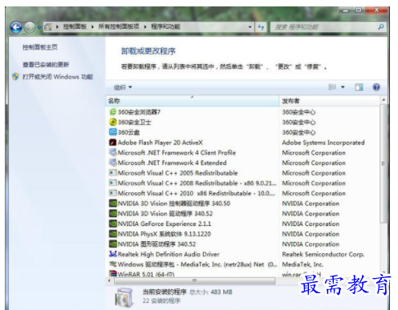Click Realtek High Definition Audio Driver name
Viewport: 398px width, 310px height.
click(x=169, y=254)
